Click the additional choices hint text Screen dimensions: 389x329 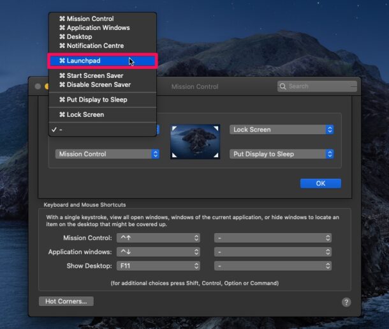click(194, 283)
